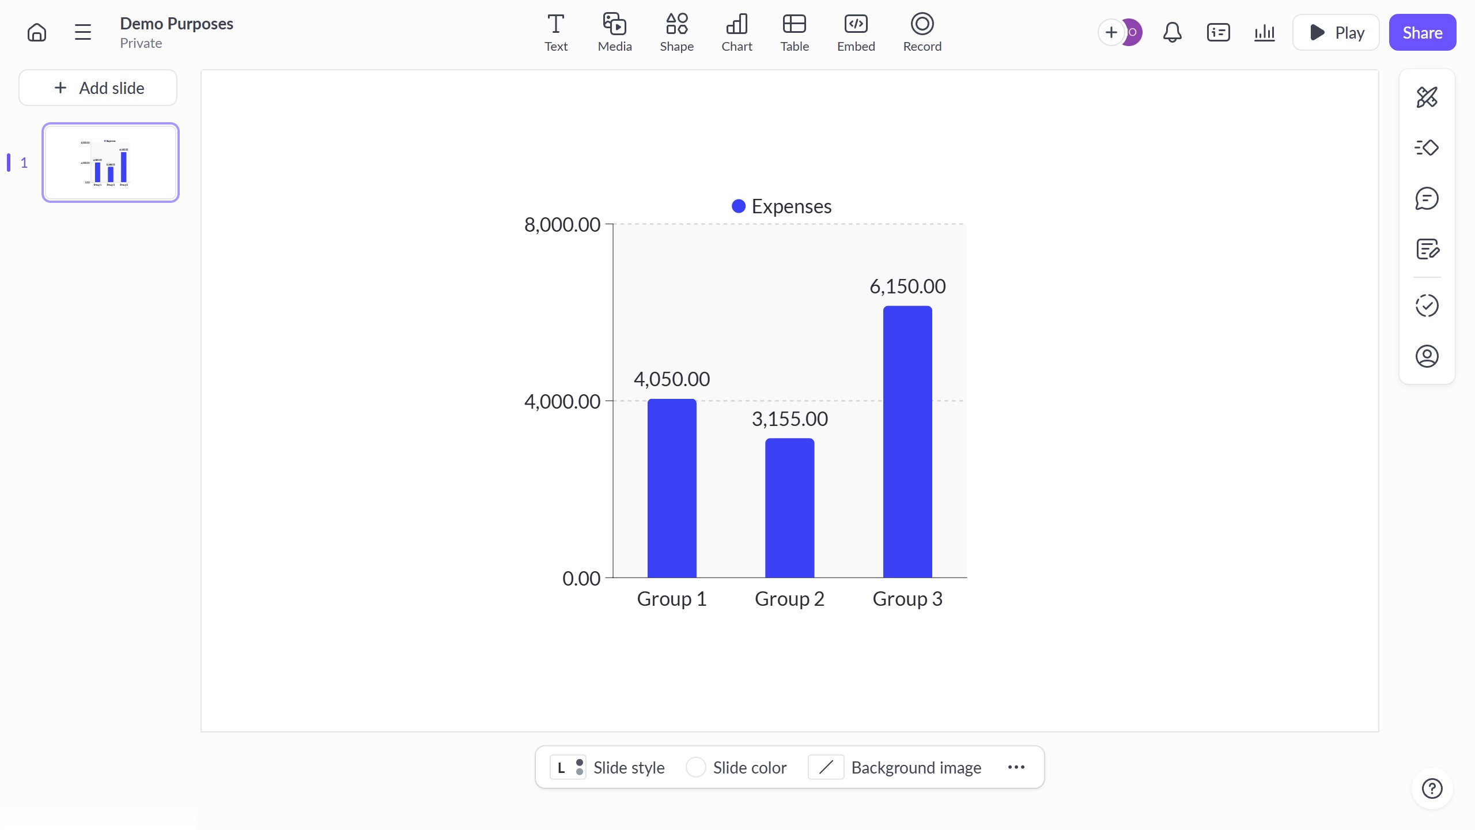
Task: Open the slide status check panel
Action: click(x=1427, y=305)
